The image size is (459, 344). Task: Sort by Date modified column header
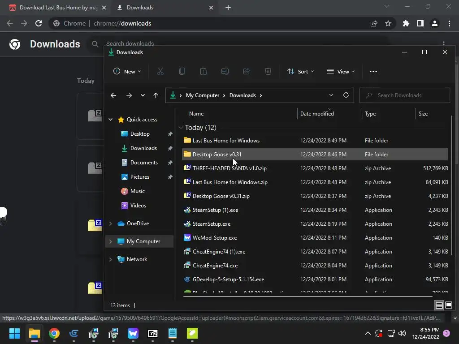click(317, 114)
